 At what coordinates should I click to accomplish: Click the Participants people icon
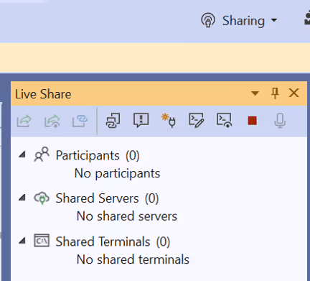[x=42, y=155]
